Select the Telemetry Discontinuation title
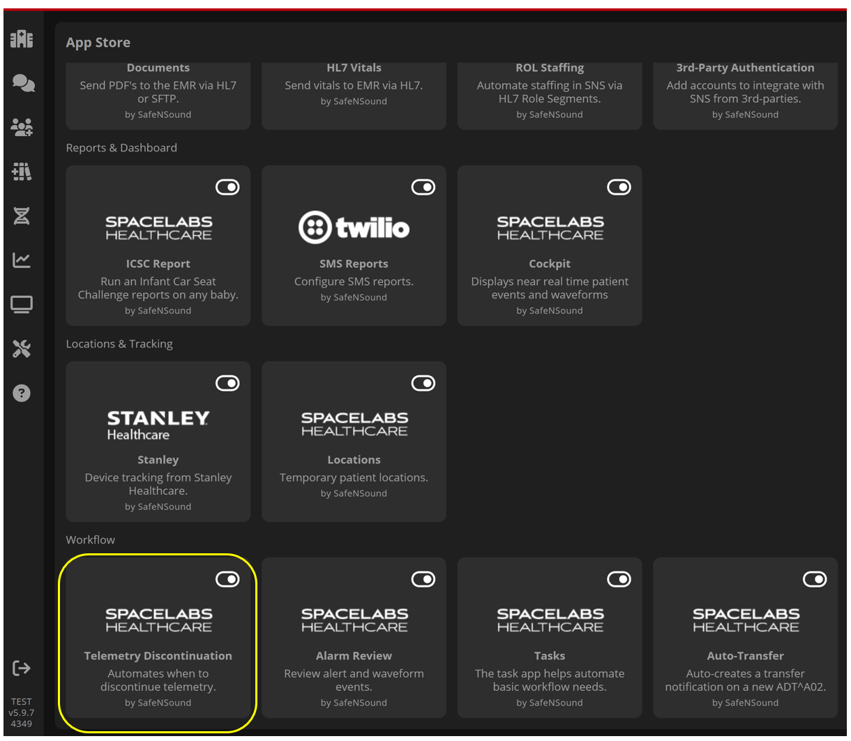Screen dimensions: 851x741 158,656
